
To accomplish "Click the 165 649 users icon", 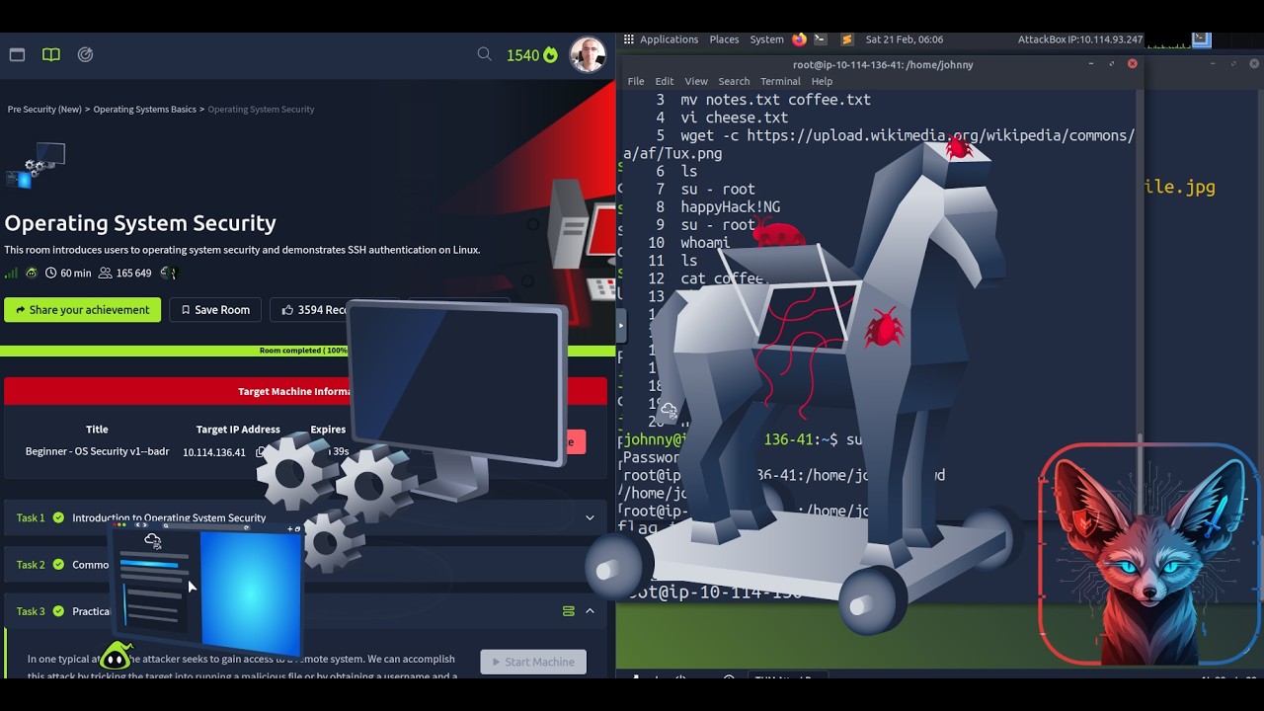I will coord(106,274).
